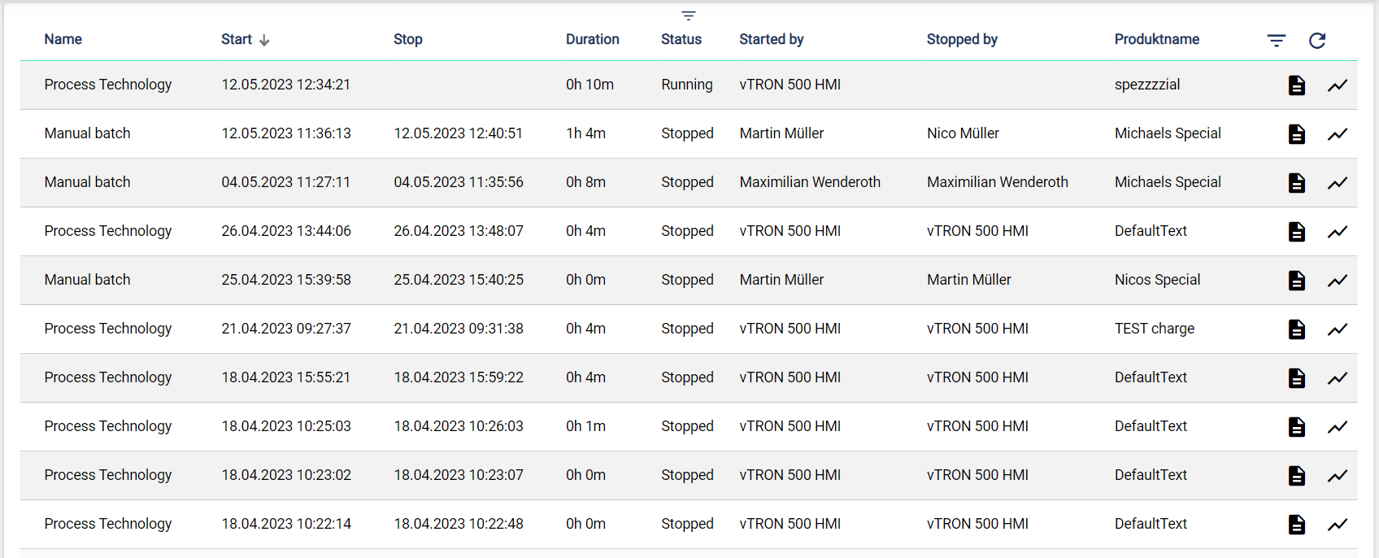Select batch started 26.04.2023 13:44:06

pos(285,231)
